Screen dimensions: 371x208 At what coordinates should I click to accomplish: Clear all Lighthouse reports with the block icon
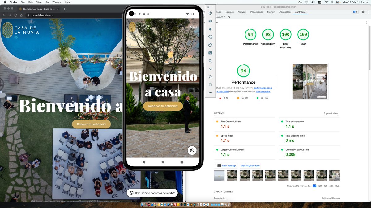click(x=229, y=17)
